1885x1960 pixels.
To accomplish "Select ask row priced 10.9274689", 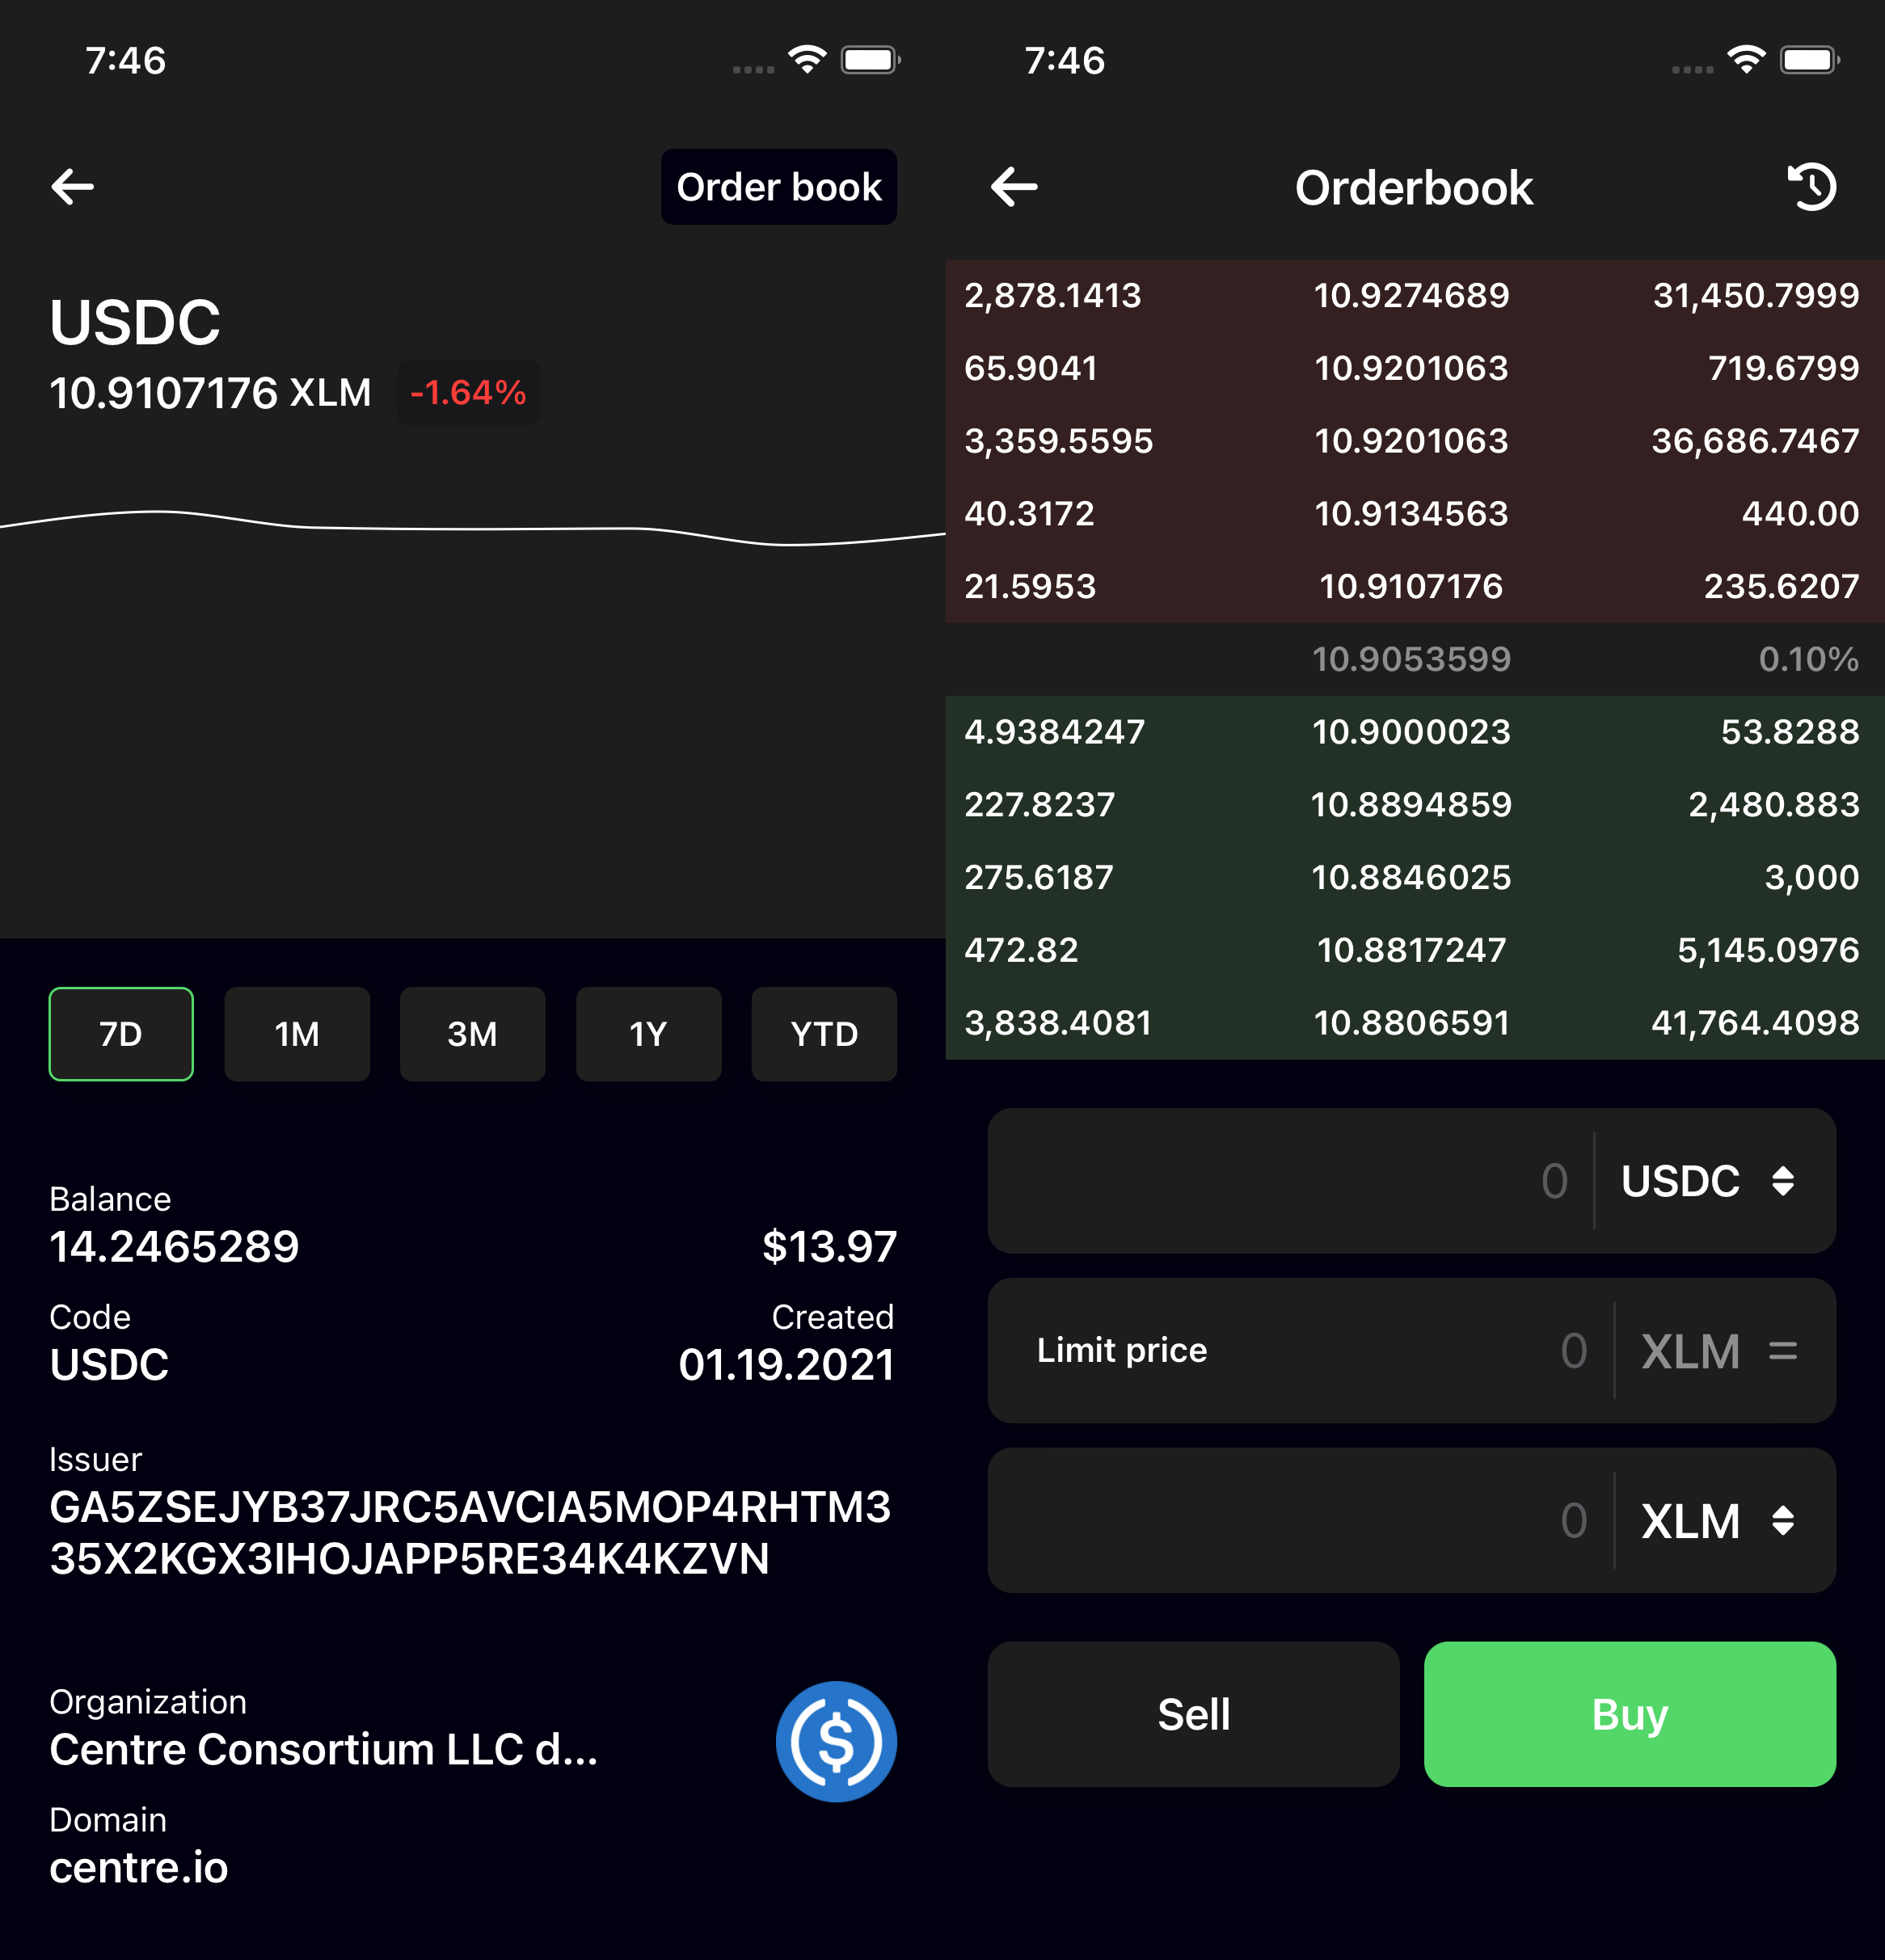I will point(1415,296).
